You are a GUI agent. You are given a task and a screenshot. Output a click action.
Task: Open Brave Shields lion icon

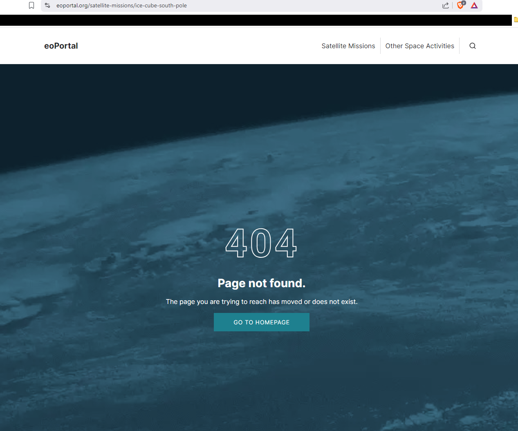point(461,5)
